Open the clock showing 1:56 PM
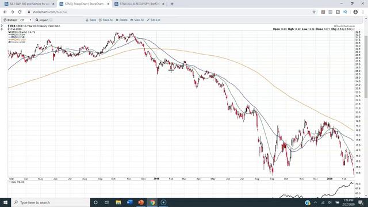Image resolution: width=368 pixels, height=207 pixels. 348,202
